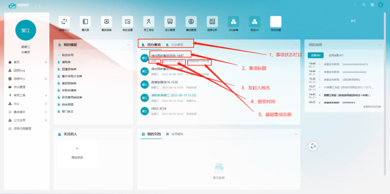This screenshot has width=390, height=194.
Task: Open the 我的模板 panel ellipsis menu
Action: pyautogui.click(x=129, y=45)
